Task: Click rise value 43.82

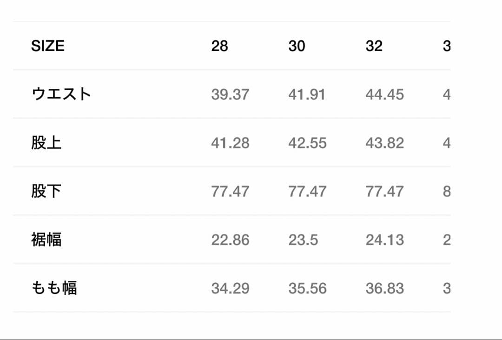Action: 384,143
